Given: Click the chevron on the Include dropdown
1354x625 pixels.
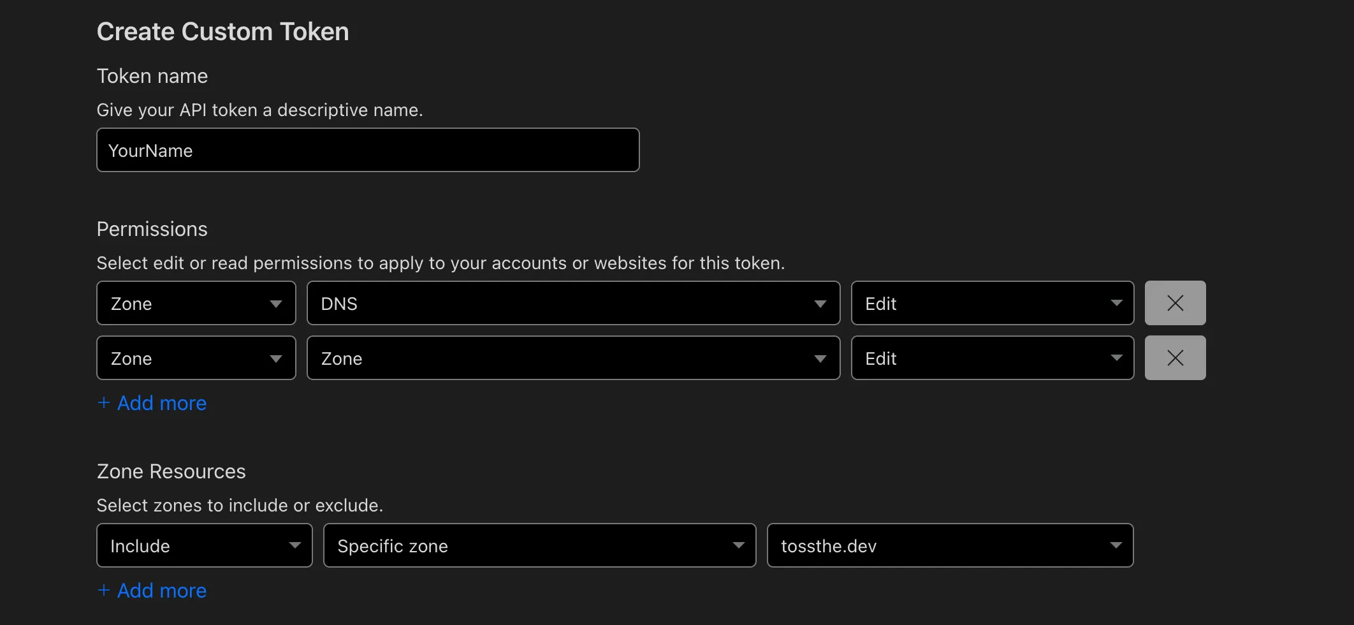Looking at the screenshot, I should pyautogui.click(x=295, y=545).
